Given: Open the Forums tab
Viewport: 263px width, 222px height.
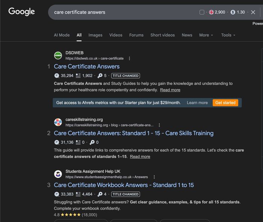Looking at the screenshot, I should point(136,35).
